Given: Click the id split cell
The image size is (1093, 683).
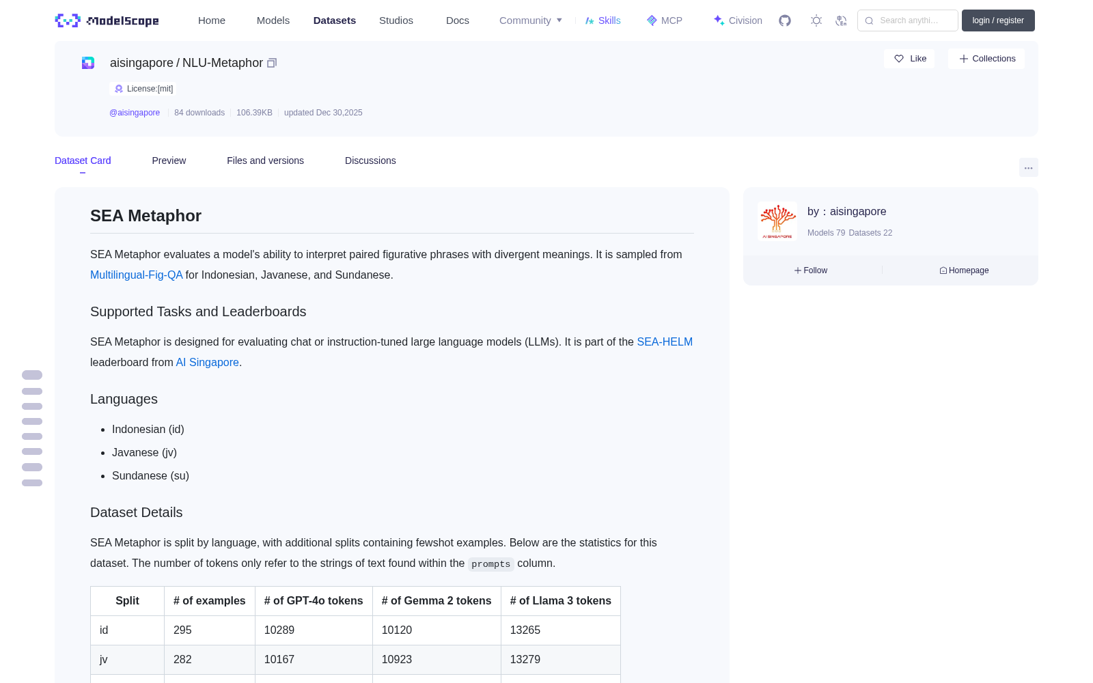Looking at the screenshot, I should coord(127,630).
